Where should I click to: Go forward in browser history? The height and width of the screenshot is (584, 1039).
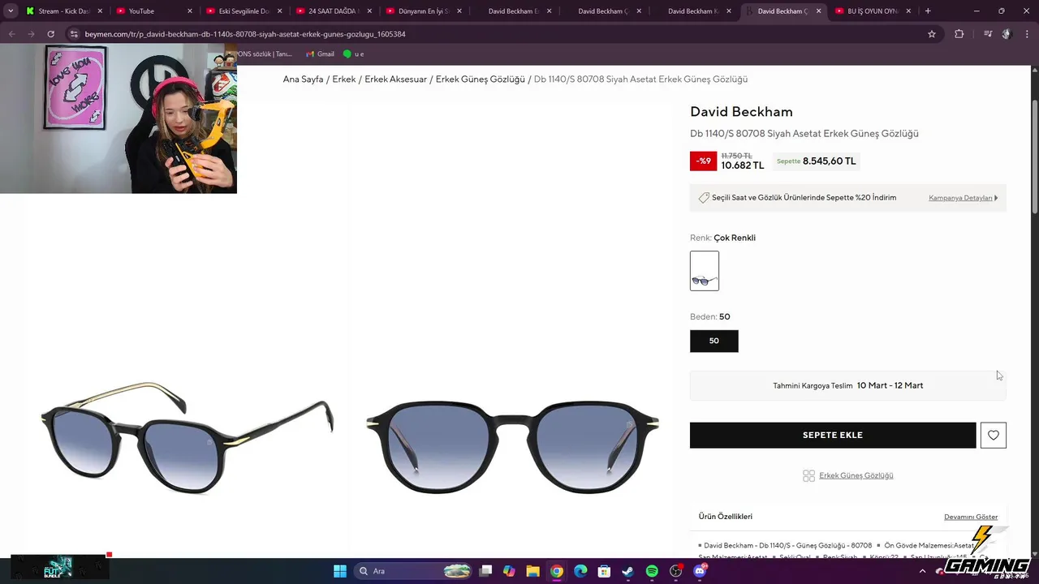tap(31, 34)
